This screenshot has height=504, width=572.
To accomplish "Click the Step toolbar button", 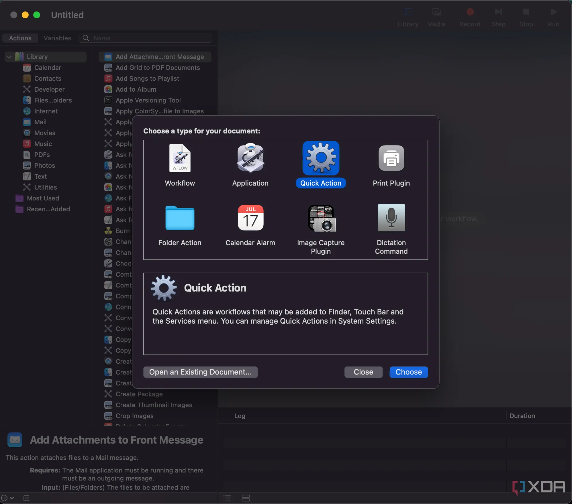I will click(498, 17).
